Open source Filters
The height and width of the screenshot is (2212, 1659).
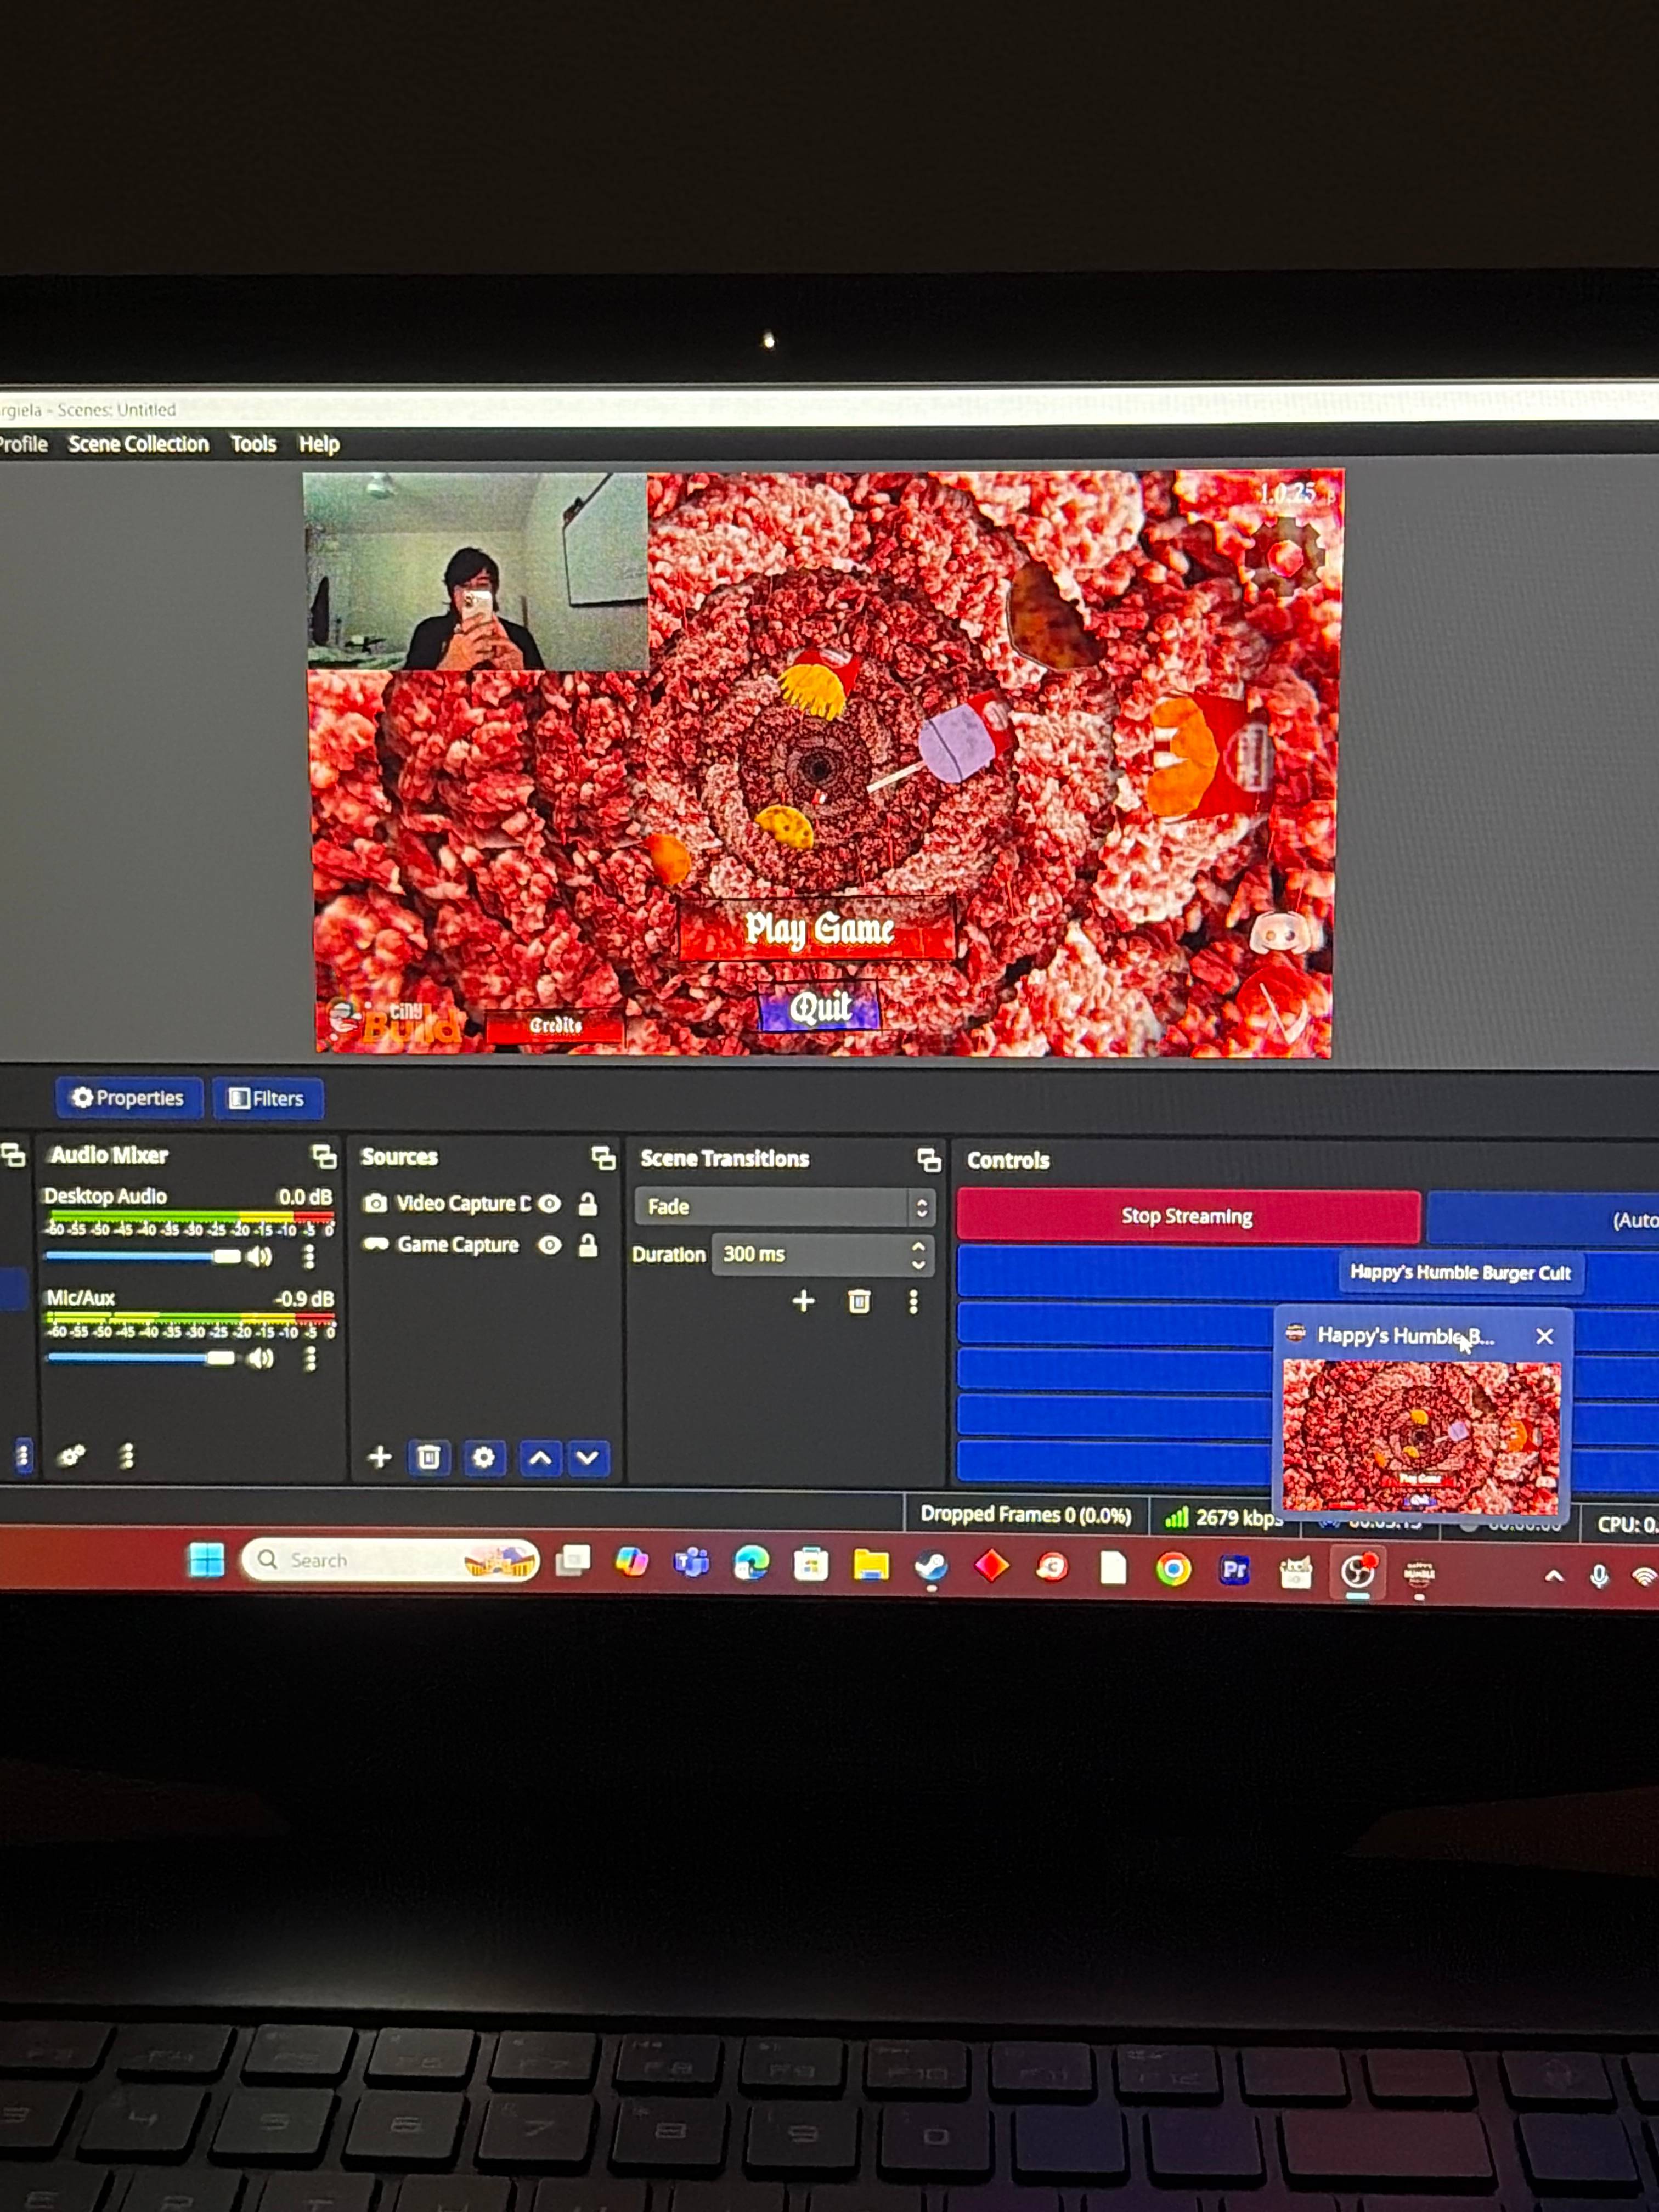pos(267,1099)
